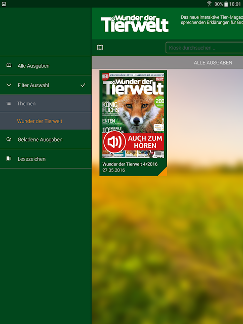Image resolution: width=243 pixels, height=324 pixels.
Task: Focus the Kiosk durchsuchen search field
Action: point(204,48)
